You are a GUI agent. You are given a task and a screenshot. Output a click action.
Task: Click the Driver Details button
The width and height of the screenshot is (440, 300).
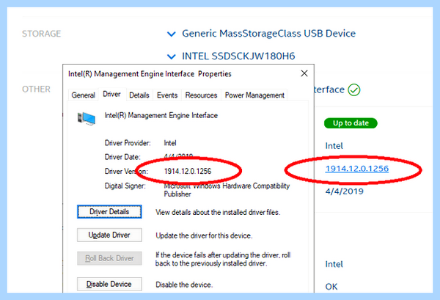pyautogui.click(x=109, y=211)
